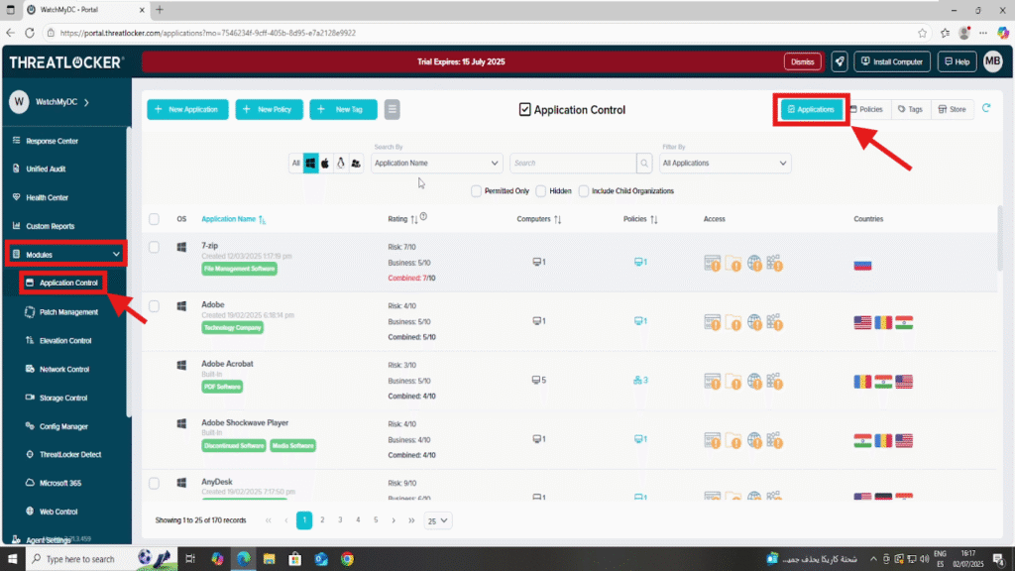Screen dimensions: 1015x571
Task: Select the Adobe row checkbox
Action: tap(154, 305)
